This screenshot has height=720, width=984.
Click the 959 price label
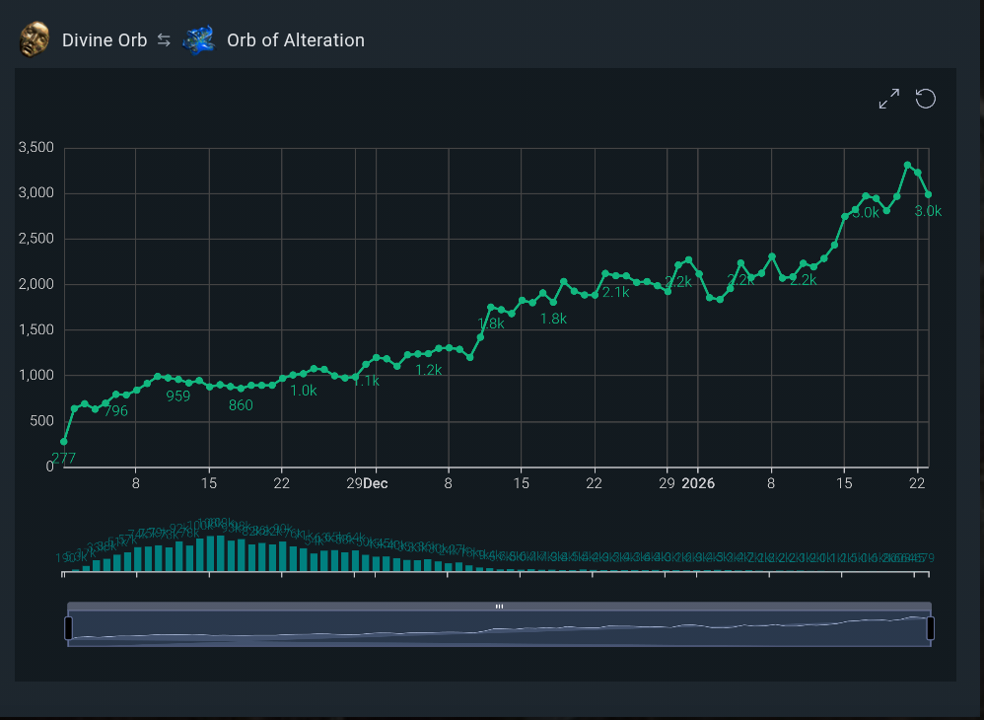click(x=178, y=396)
